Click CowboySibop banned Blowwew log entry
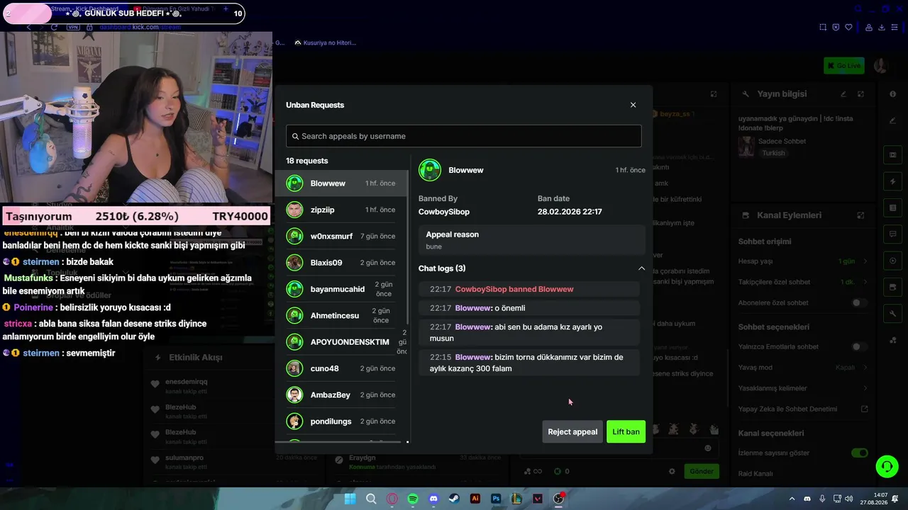The height and width of the screenshot is (510, 908). click(x=529, y=289)
